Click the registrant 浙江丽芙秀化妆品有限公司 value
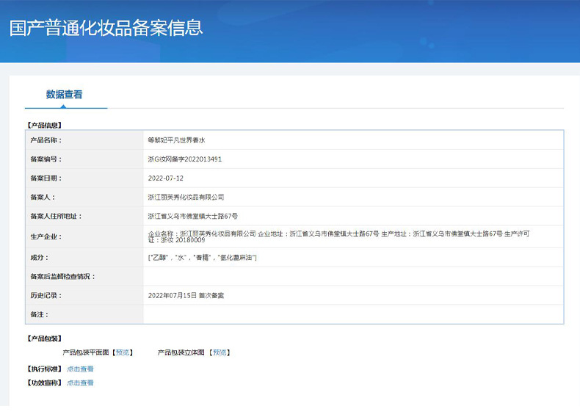 tap(186, 198)
